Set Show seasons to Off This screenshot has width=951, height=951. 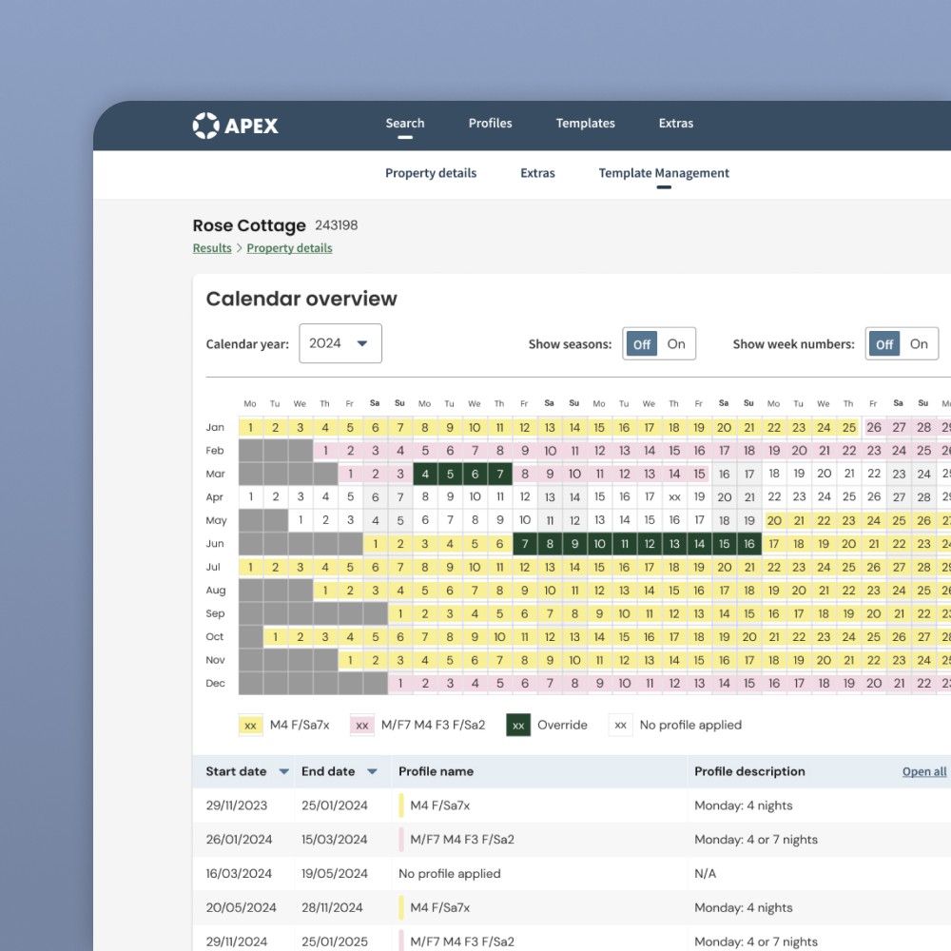[x=642, y=344]
